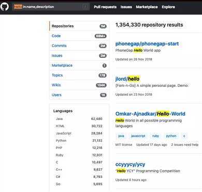Show Topics search results
Viewport: 202px width, 192px height.
[x=79, y=75]
